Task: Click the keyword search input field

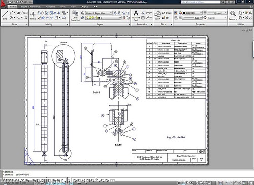Action: [x=201, y=2]
